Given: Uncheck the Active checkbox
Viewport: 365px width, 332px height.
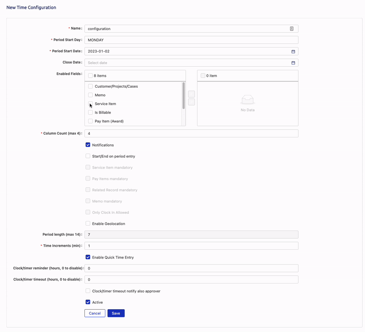Looking at the screenshot, I should coord(88,302).
